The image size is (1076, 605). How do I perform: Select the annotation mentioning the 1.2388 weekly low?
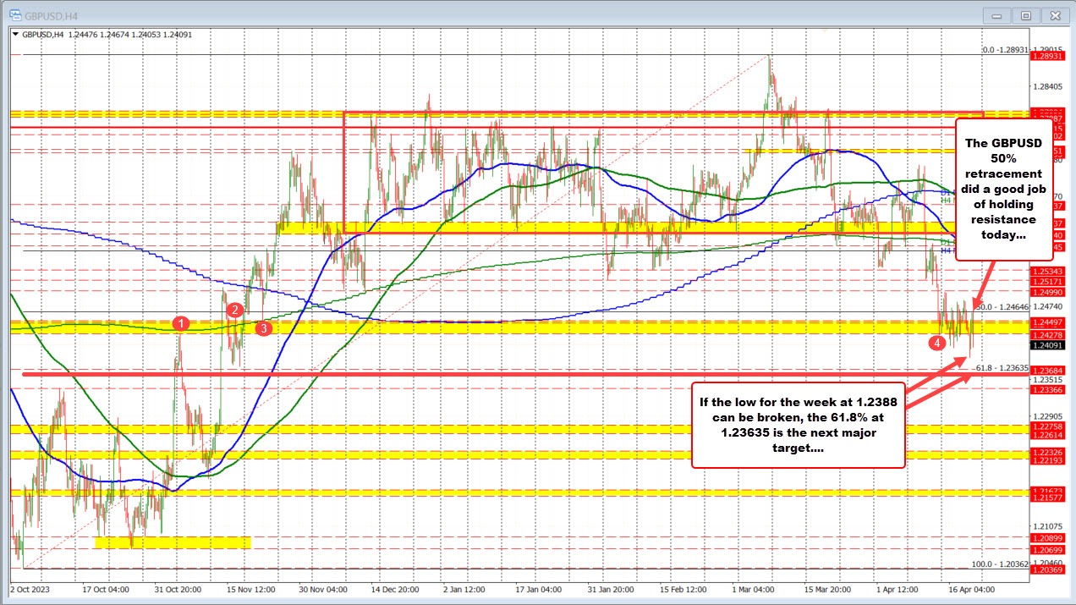coord(799,424)
